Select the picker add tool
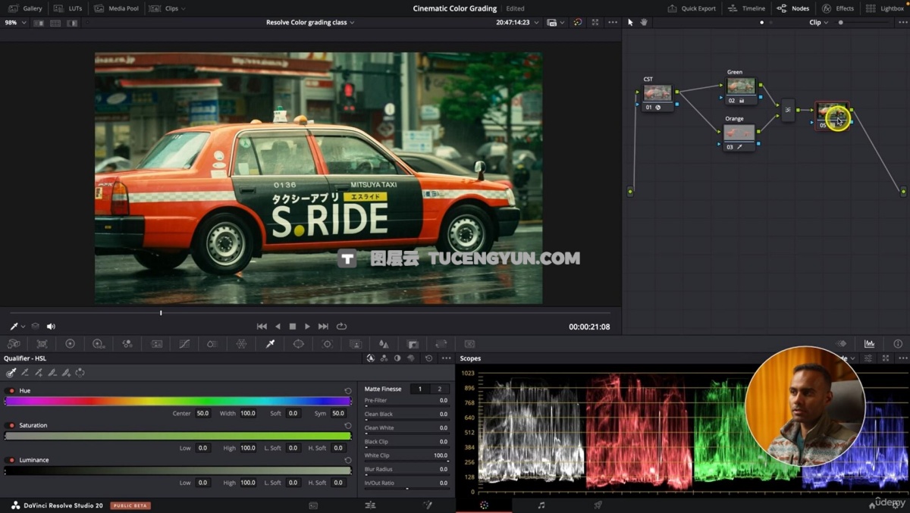The width and height of the screenshot is (910, 513). (x=39, y=373)
